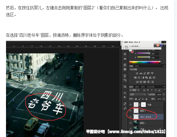Open the Character panel (A| icon)
177x137 pixels.
(x=125, y=93)
